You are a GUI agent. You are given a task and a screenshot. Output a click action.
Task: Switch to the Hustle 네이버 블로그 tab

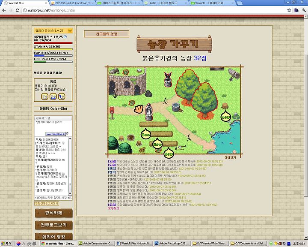point(166,3)
